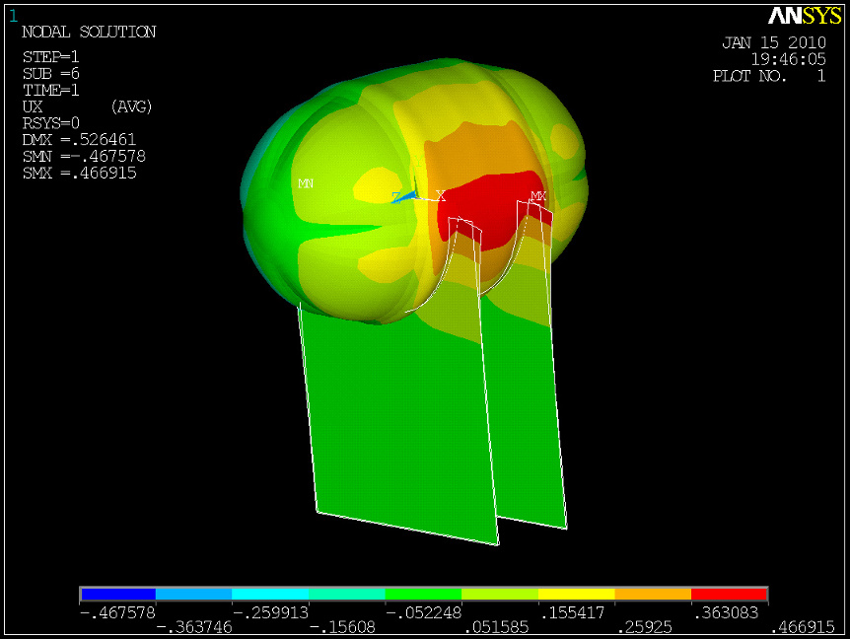Click the NODAL SOLUTION title text
The image size is (850, 639).
[89, 32]
